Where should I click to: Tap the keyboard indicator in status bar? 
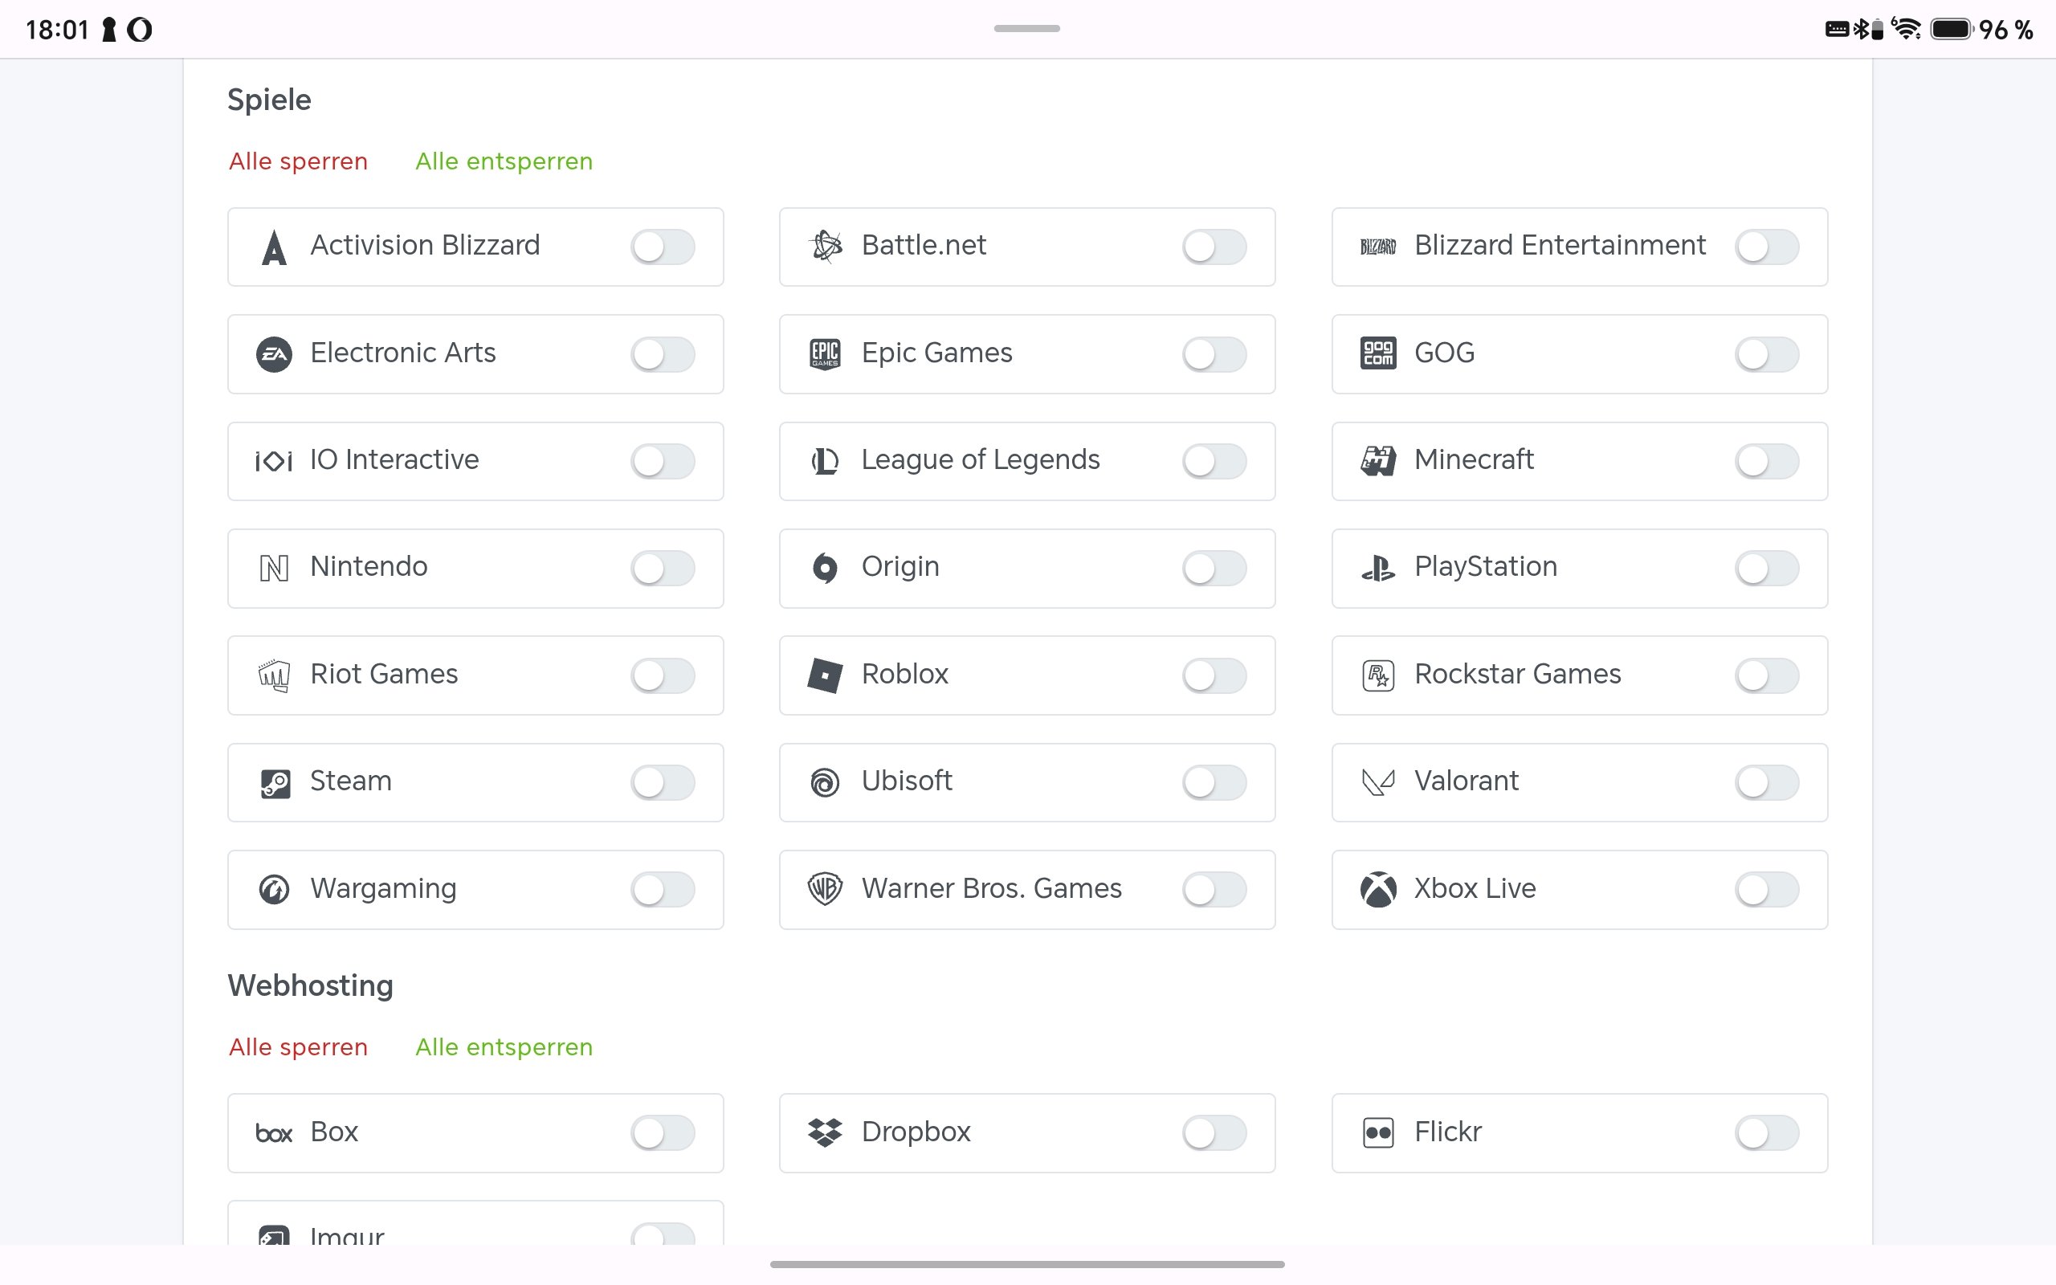[x=1837, y=30]
